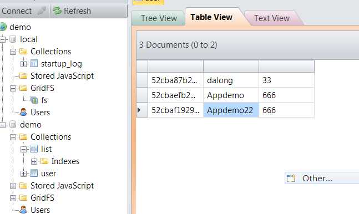Click the icon beside the Other... entry

(291, 178)
